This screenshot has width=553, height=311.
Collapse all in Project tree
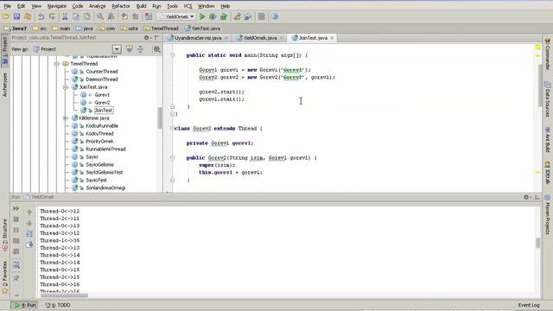(140, 49)
